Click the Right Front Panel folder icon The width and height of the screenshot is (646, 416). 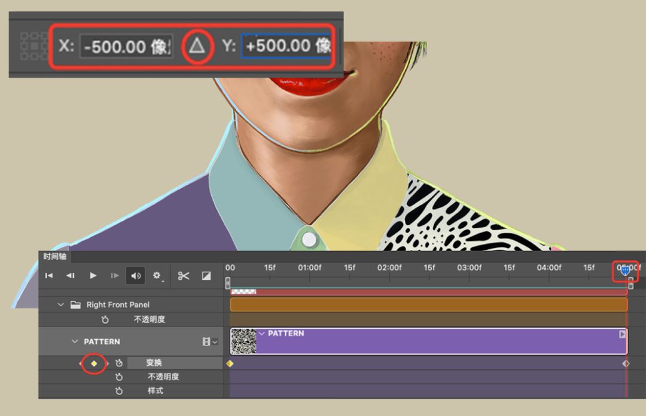tap(75, 305)
